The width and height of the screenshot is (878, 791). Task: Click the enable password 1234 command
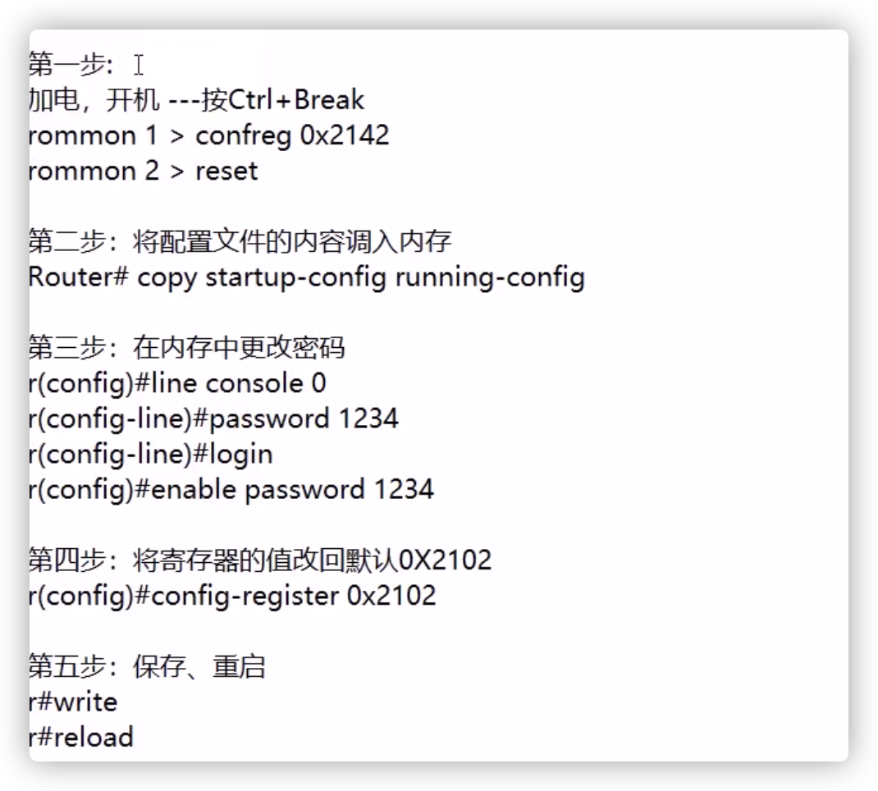(x=293, y=490)
